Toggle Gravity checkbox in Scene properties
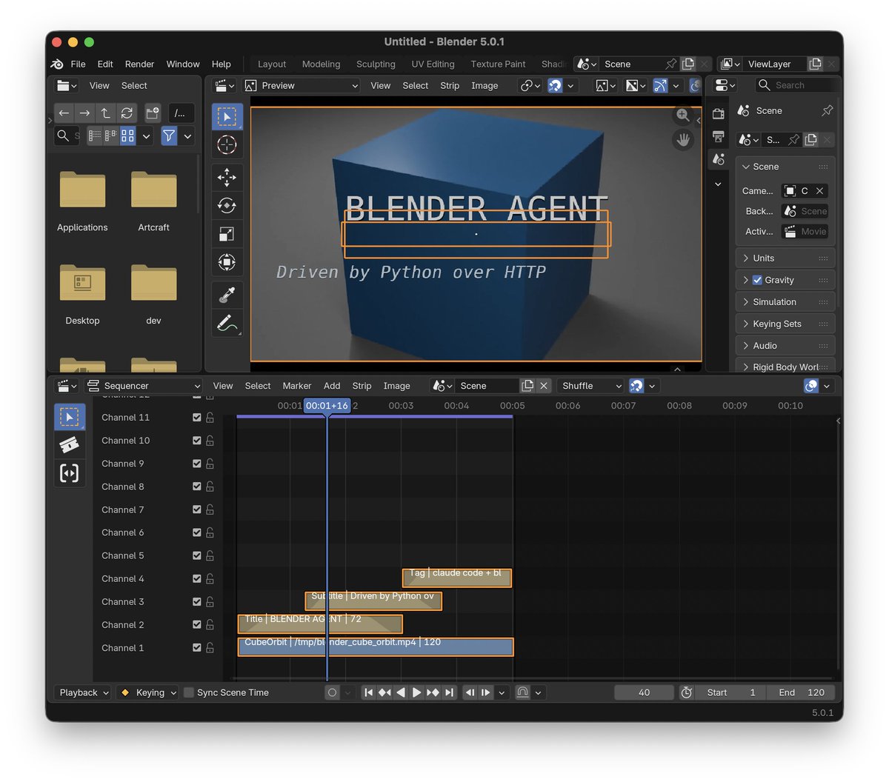 pyautogui.click(x=757, y=280)
